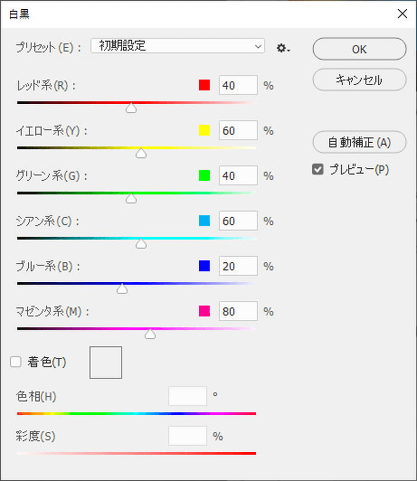Click the 自動補正(A) auto button
This screenshot has height=481, width=417.
coord(359,143)
